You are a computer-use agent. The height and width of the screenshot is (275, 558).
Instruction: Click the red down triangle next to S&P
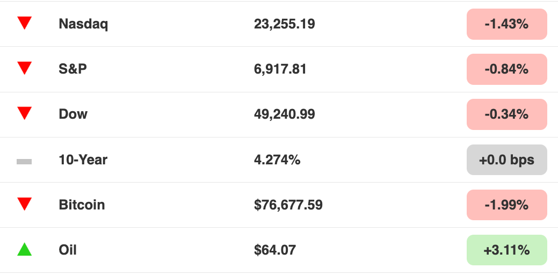pyautogui.click(x=24, y=68)
